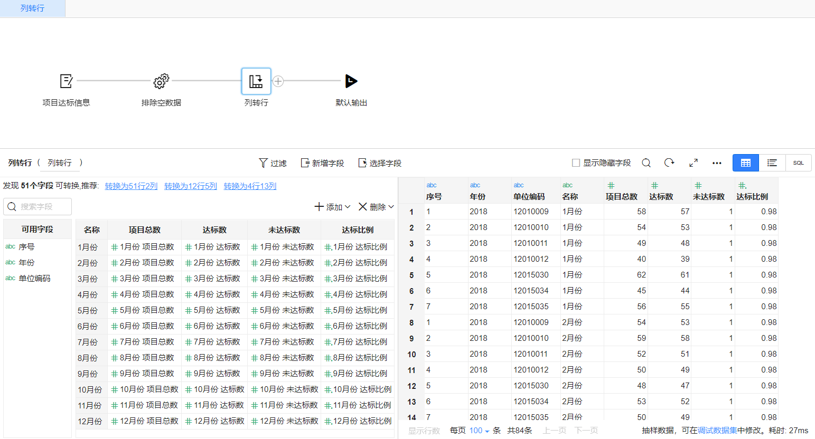Click the search magnifier in preview toolbar
Screen dimensions: 815x439
(646, 163)
